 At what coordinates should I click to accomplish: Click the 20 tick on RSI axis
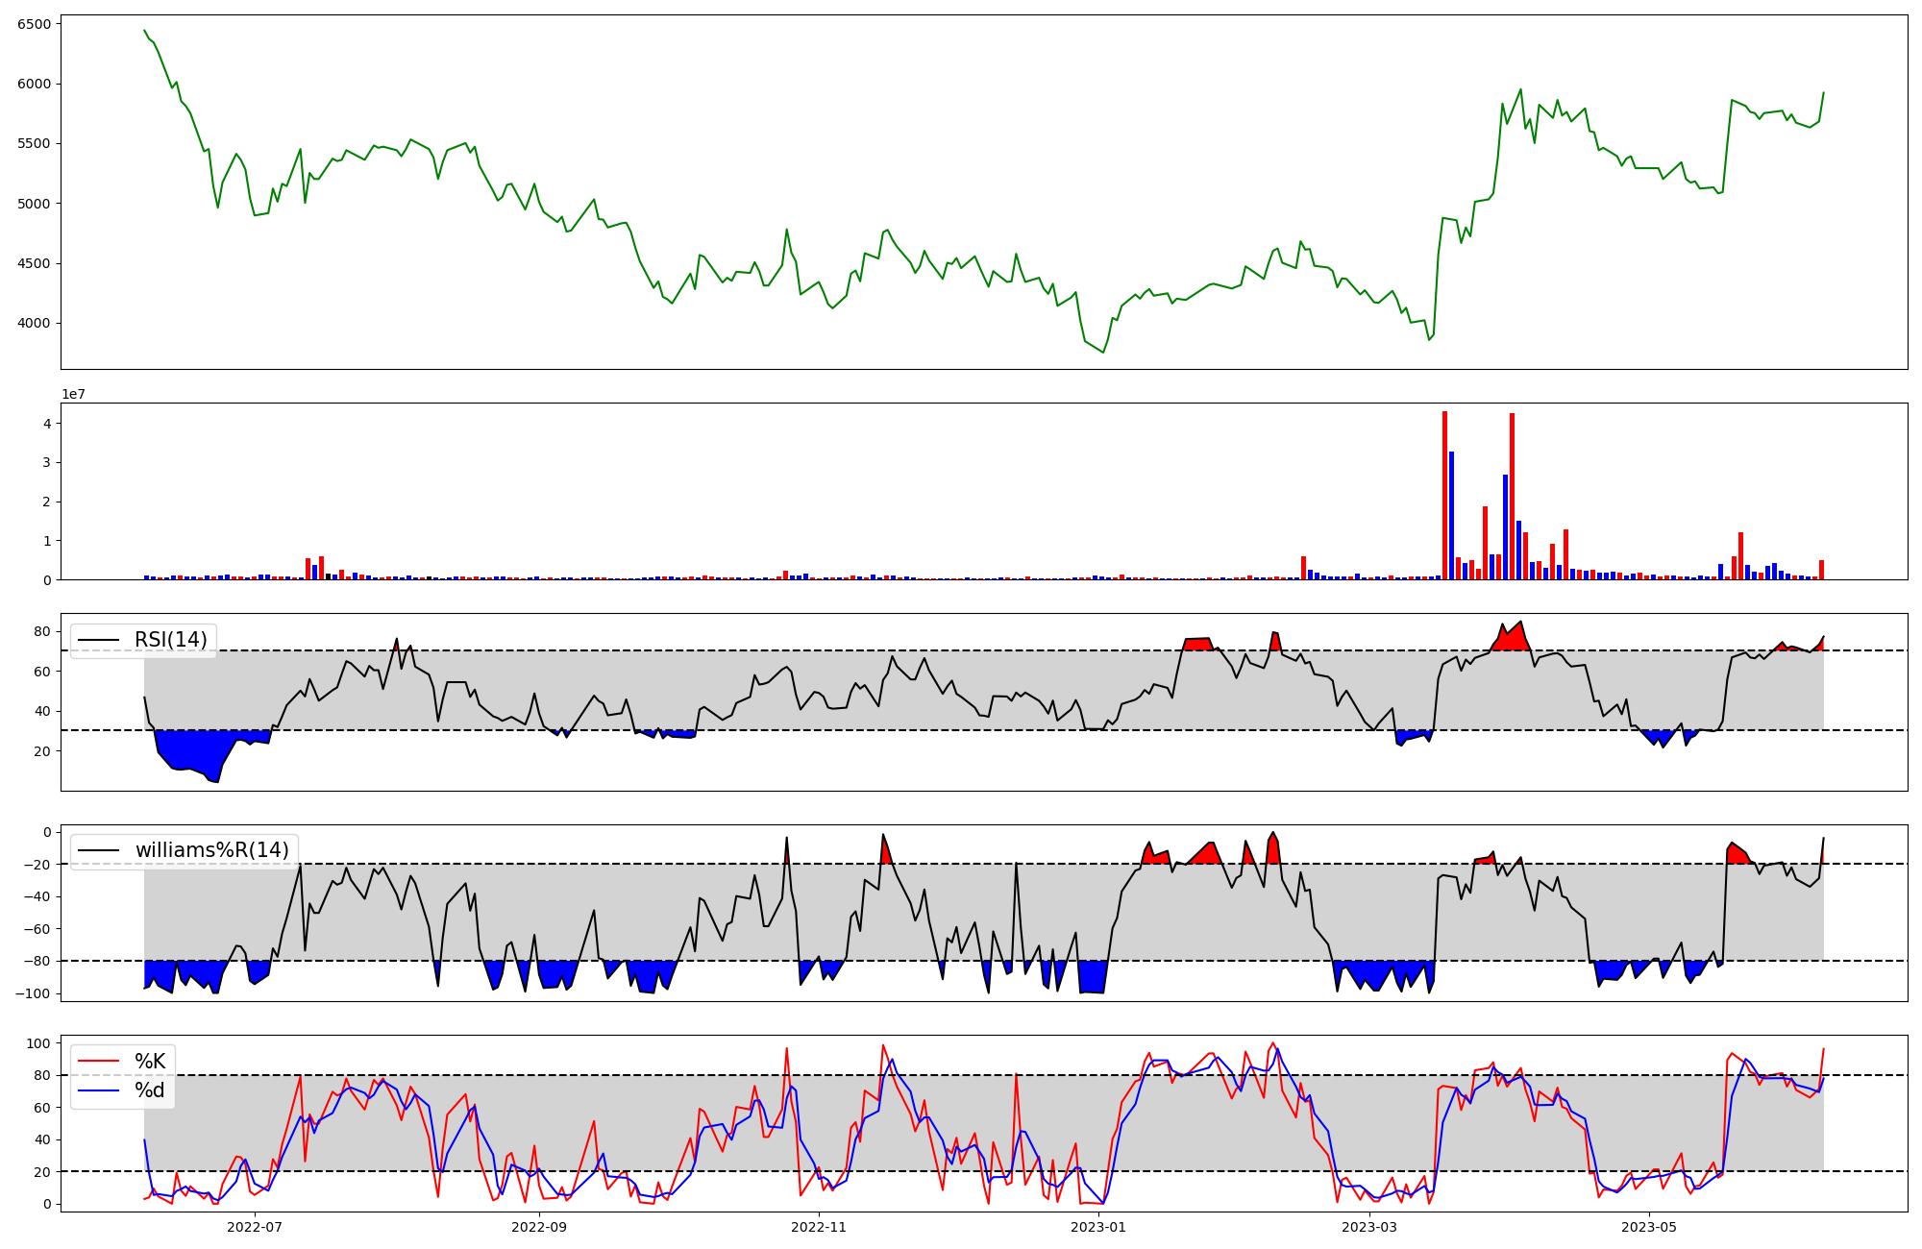[x=42, y=751]
